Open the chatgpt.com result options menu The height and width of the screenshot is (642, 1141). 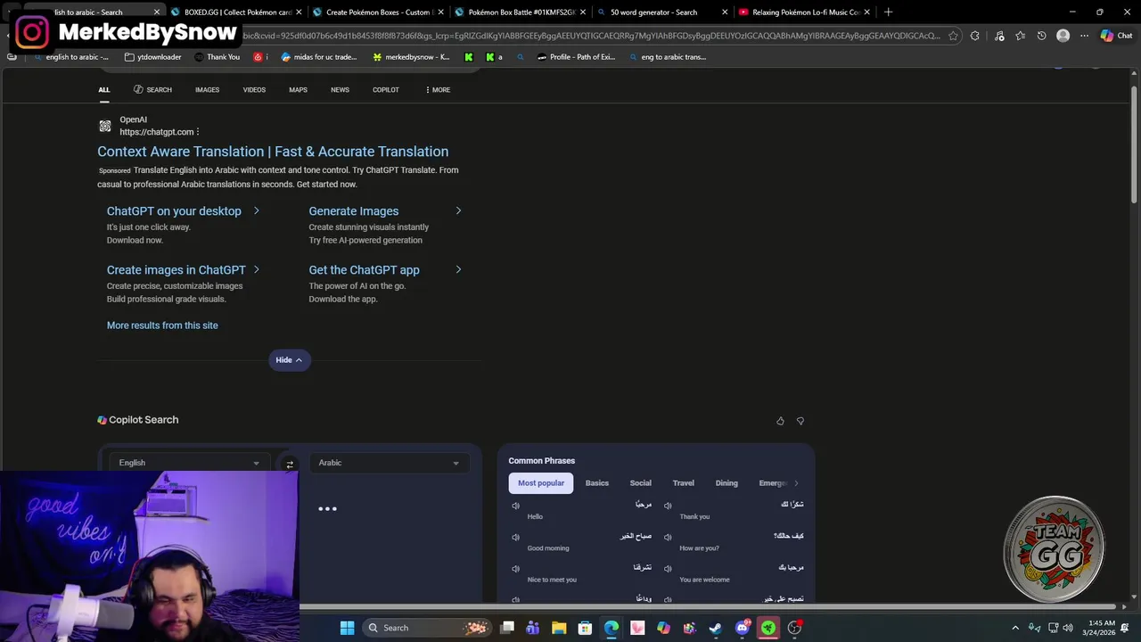[x=198, y=132]
